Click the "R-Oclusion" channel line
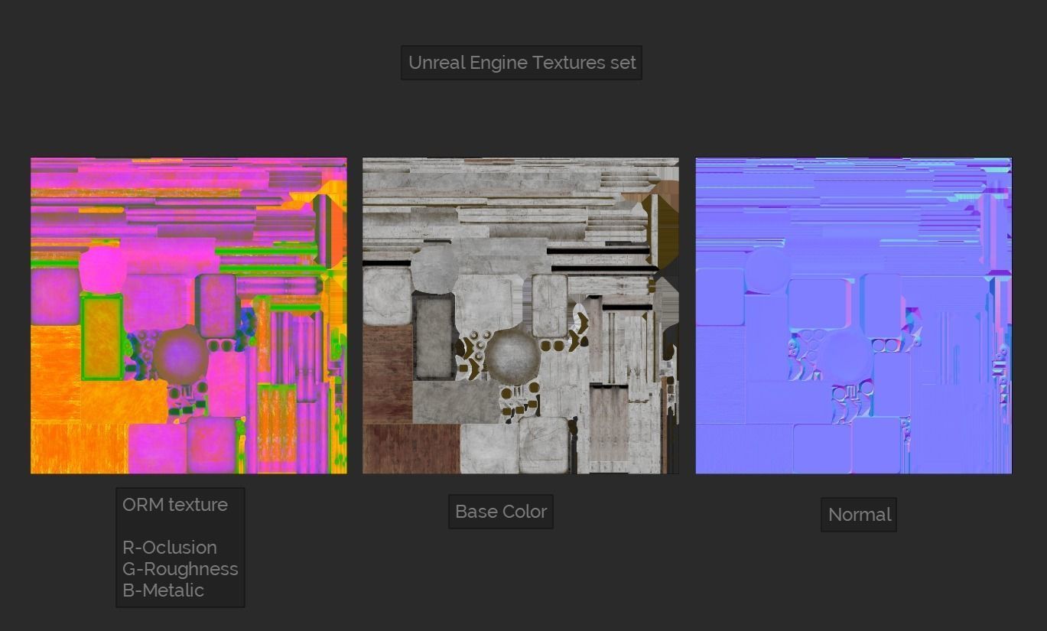This screenshot has height=631, width=1047. (x=170, y=548)
